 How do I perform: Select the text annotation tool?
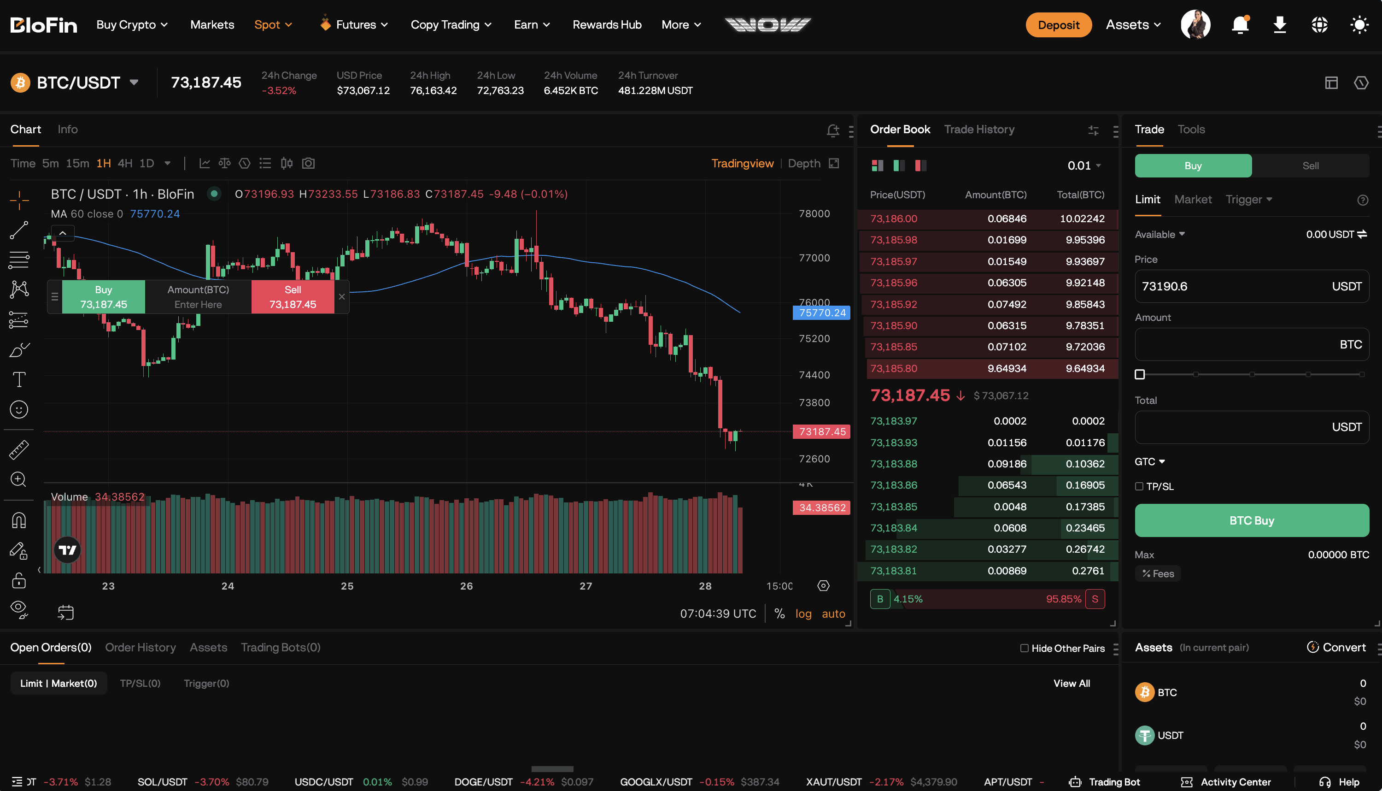click(x=19, y=379)
